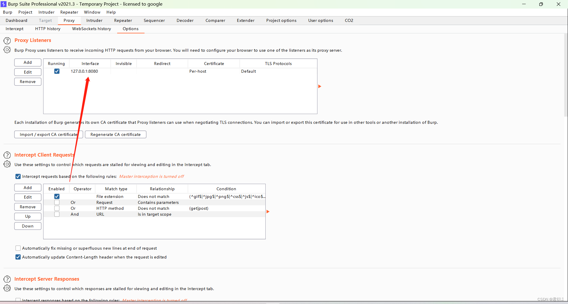568x304 pixels.
Task: Open Intercept Server Responses help icon
Action: 7,279
